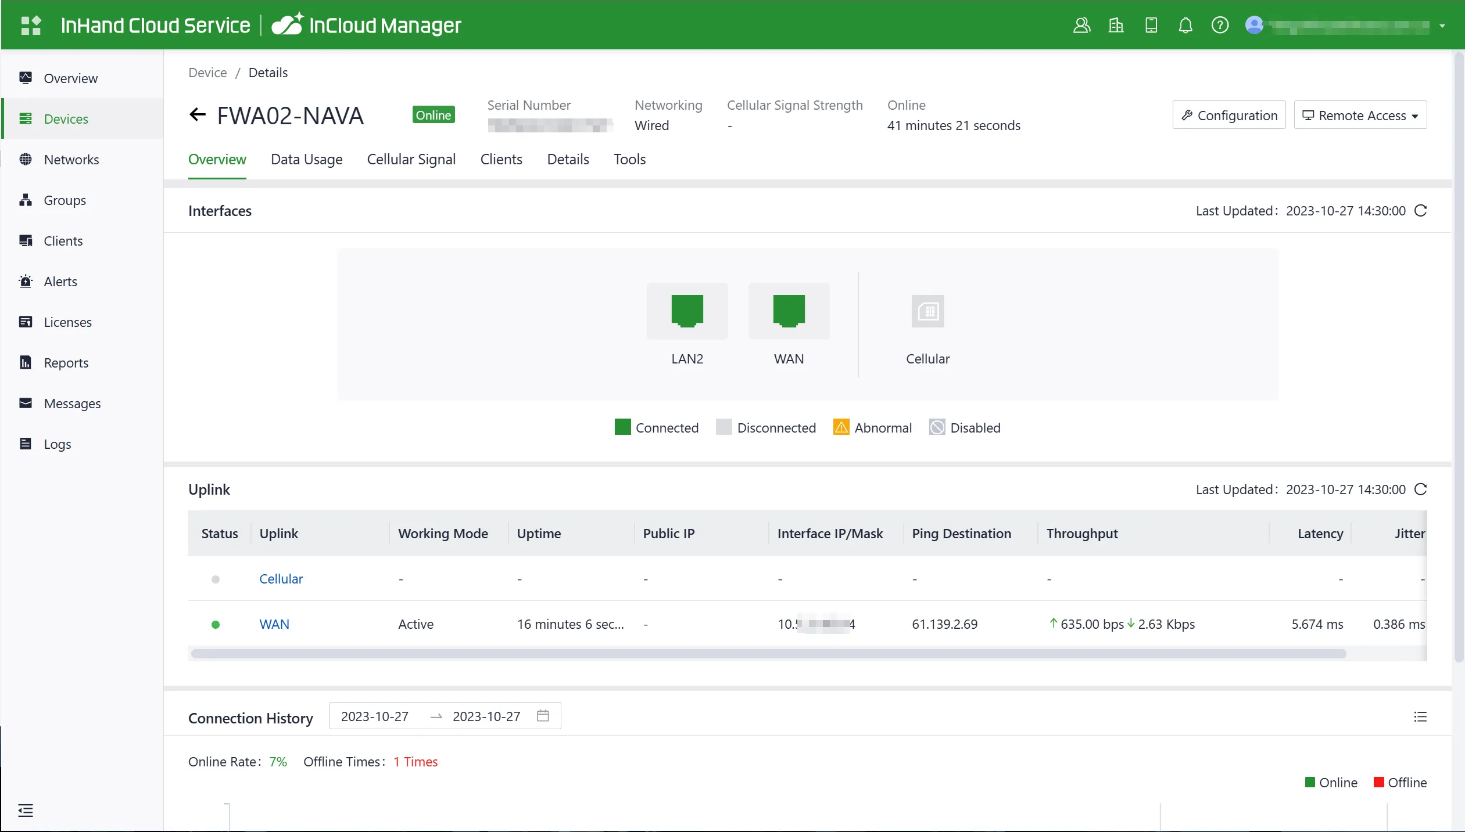1465x832 pixels.
Task: Open Alerts in the sidebar
Action: point(82,282)
